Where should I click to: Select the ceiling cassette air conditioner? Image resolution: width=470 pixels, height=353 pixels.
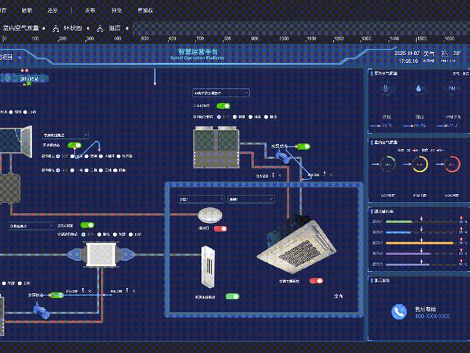point(296,245)
